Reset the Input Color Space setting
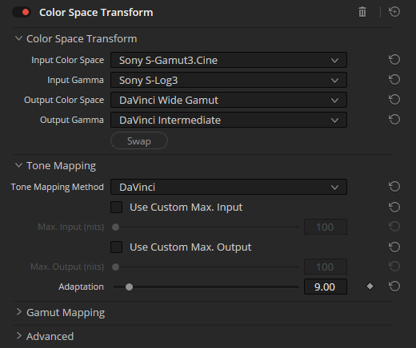 [x=394, y=60]
